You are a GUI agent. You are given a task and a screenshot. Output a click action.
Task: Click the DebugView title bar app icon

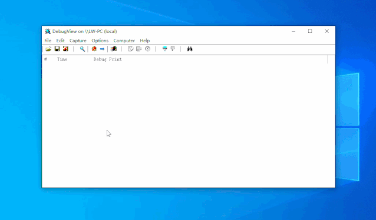(x=48, y=31)
